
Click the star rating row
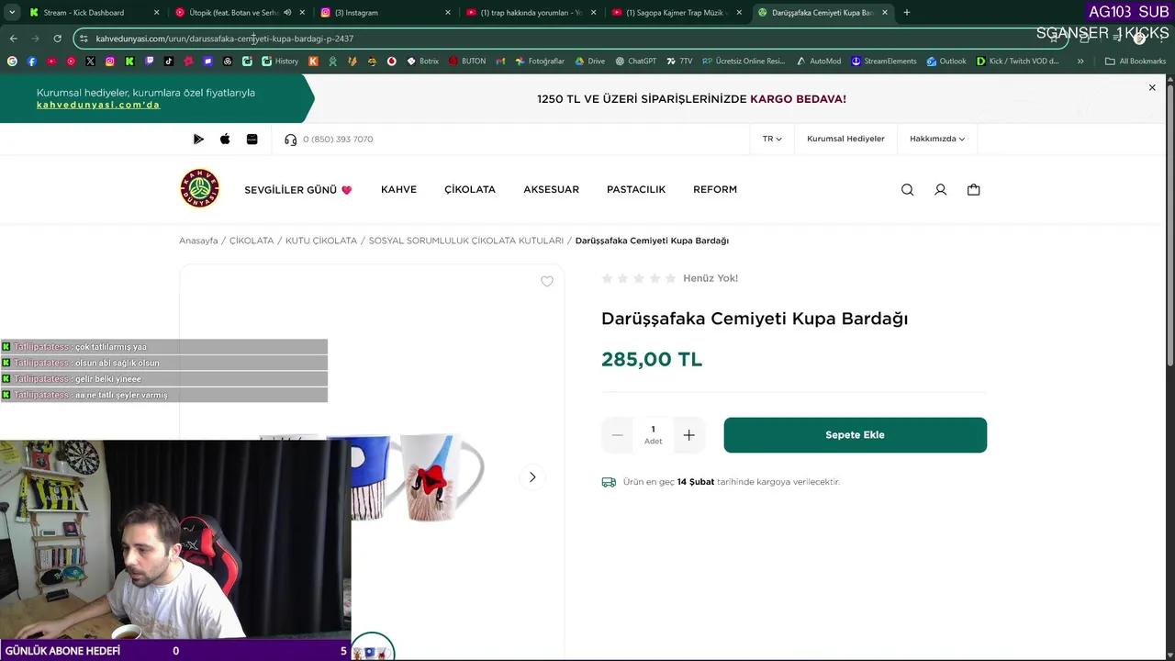[639, 278]
